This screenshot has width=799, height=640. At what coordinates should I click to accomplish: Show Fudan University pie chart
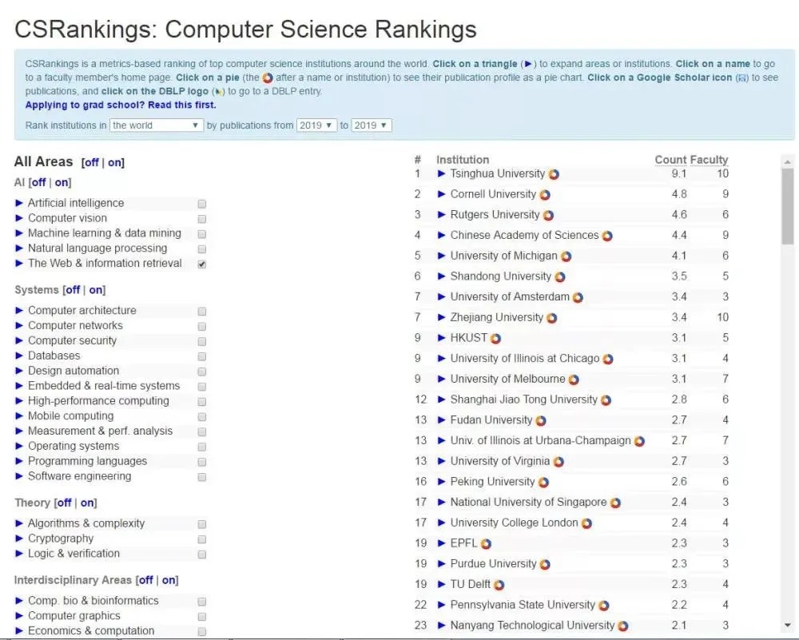pos(541,421)
